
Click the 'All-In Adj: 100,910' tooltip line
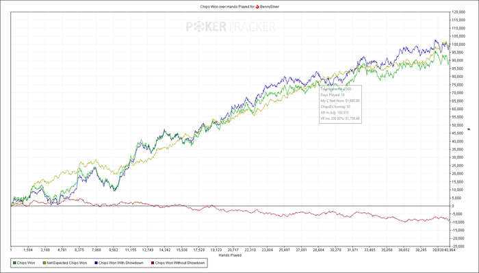coord(335,113)
